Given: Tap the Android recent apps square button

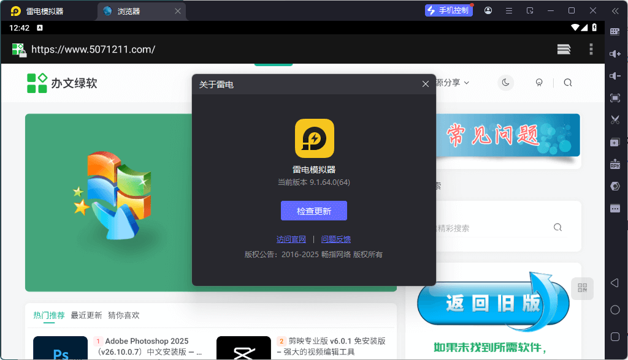Looking at the screenshot, I should pos(615,337).
